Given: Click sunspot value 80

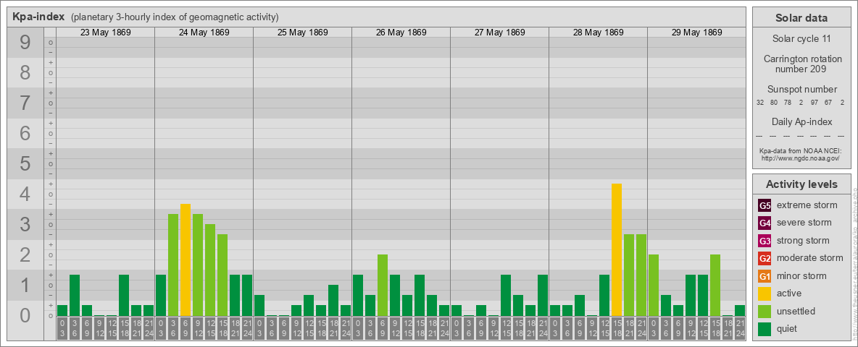Looking at the screenshot, I should pos(774,103).
